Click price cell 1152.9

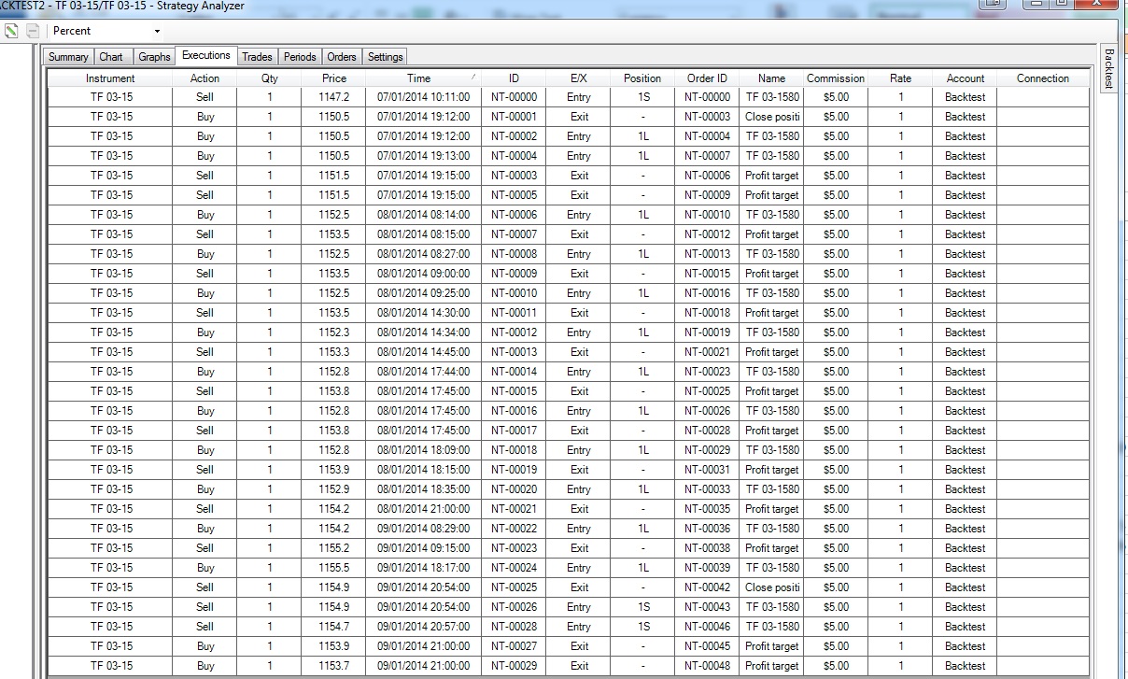(334, 489)
